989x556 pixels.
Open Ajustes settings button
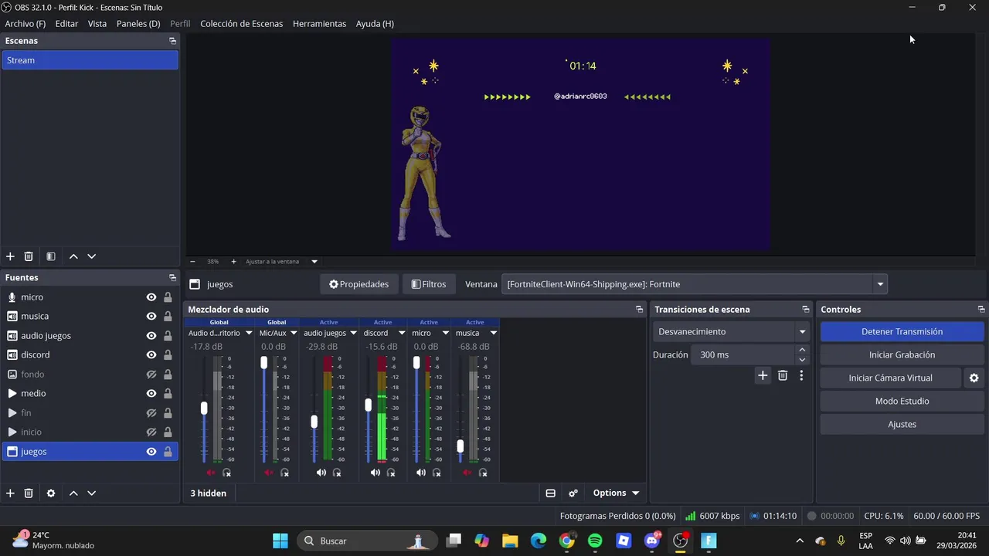[902, 425]
